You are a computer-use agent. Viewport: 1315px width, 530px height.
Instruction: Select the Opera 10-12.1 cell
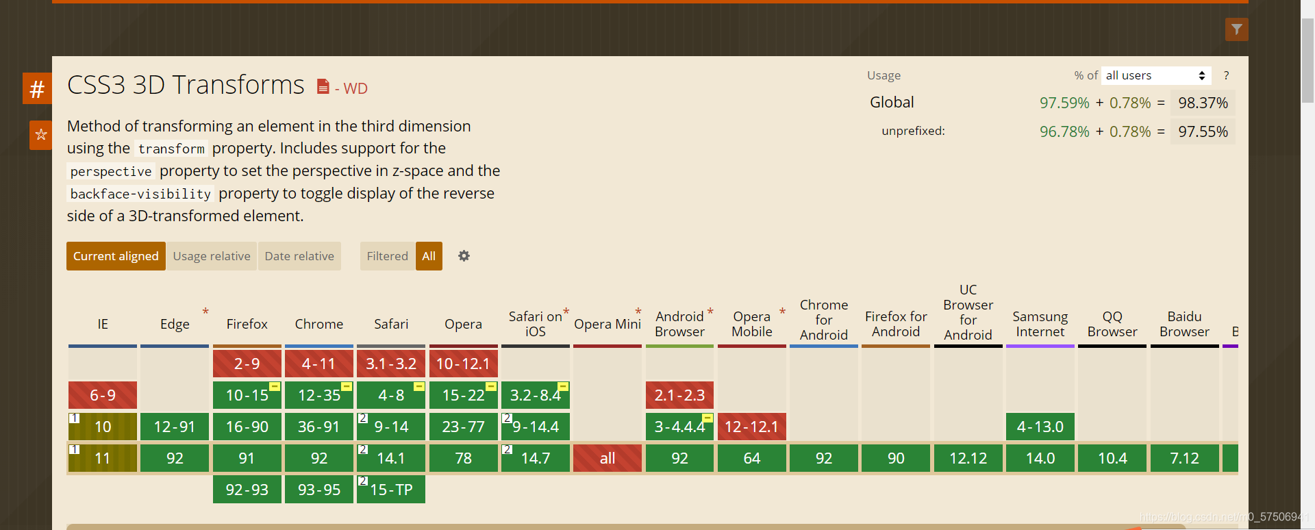(464, 364)
